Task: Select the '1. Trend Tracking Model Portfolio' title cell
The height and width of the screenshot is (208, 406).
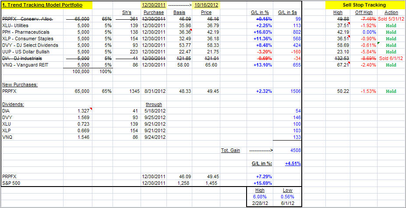Action: [x=46, y=5]
